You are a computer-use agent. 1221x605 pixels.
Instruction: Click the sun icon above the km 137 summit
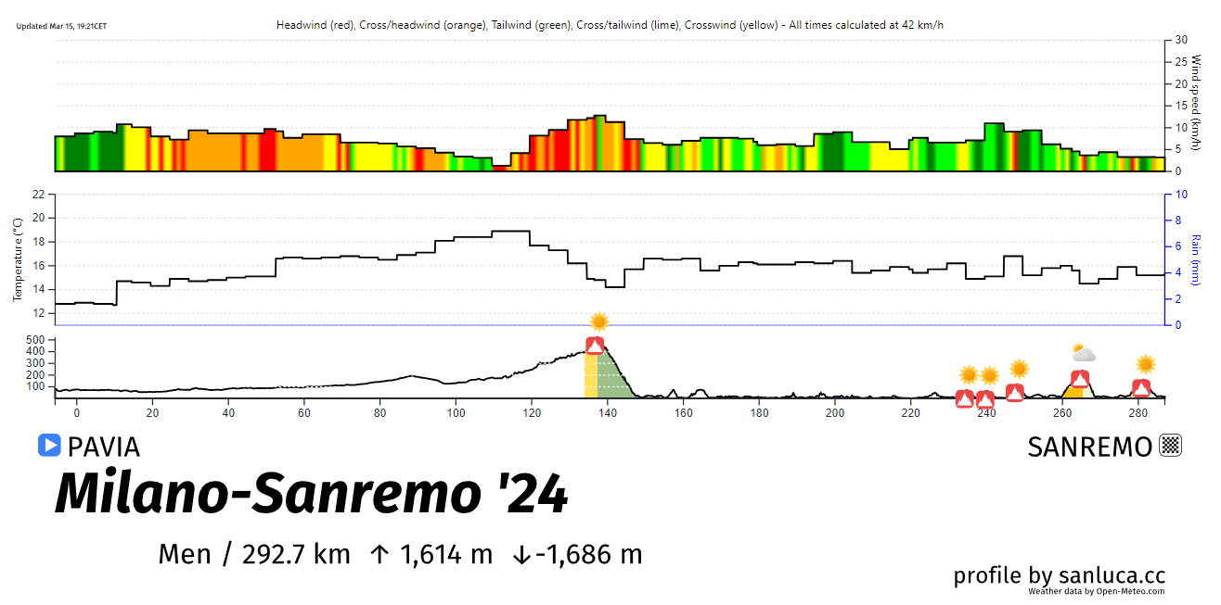coord(599,321)
